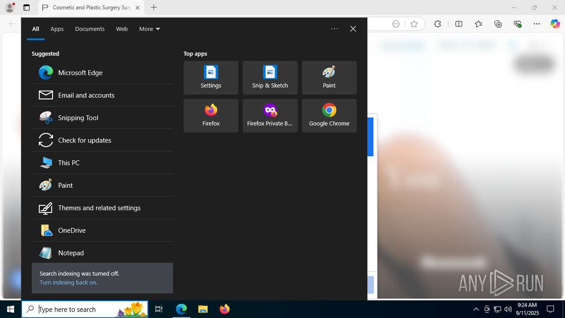This screenshot has width=565, height=318.
Task: Open Edge tab actions menu
Action: pyautogui.click(x=26, y=8)
